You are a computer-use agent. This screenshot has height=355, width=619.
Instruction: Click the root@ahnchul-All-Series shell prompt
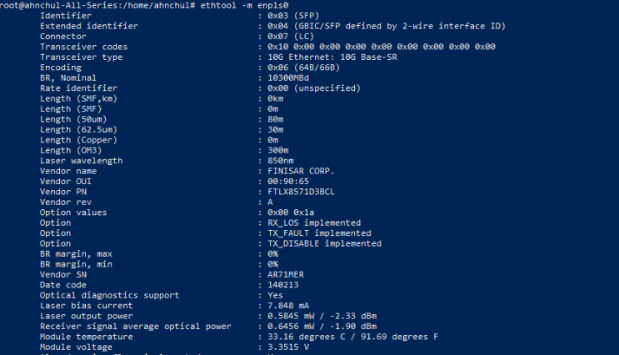pos(98,5)
